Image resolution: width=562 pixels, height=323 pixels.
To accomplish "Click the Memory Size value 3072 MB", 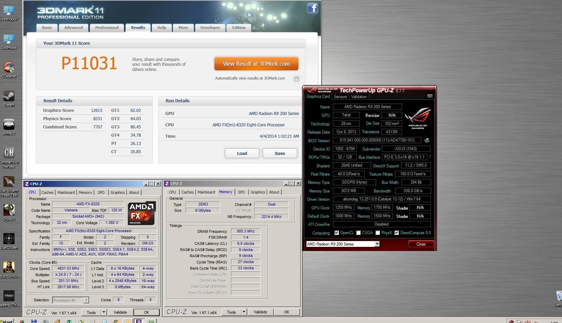I will [x=348, y=191].
